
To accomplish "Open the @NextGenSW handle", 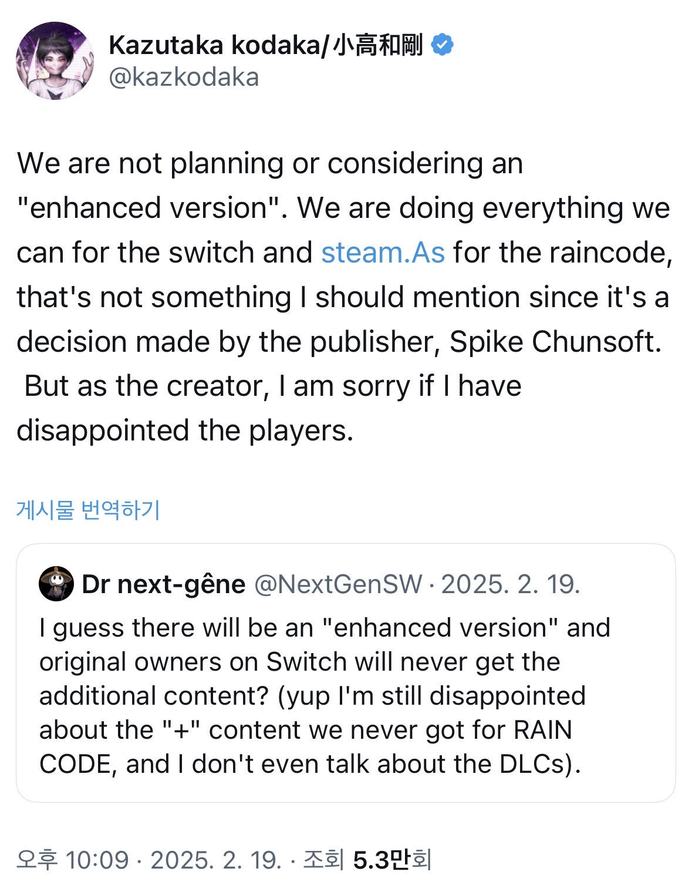I will tap(338, 584).
